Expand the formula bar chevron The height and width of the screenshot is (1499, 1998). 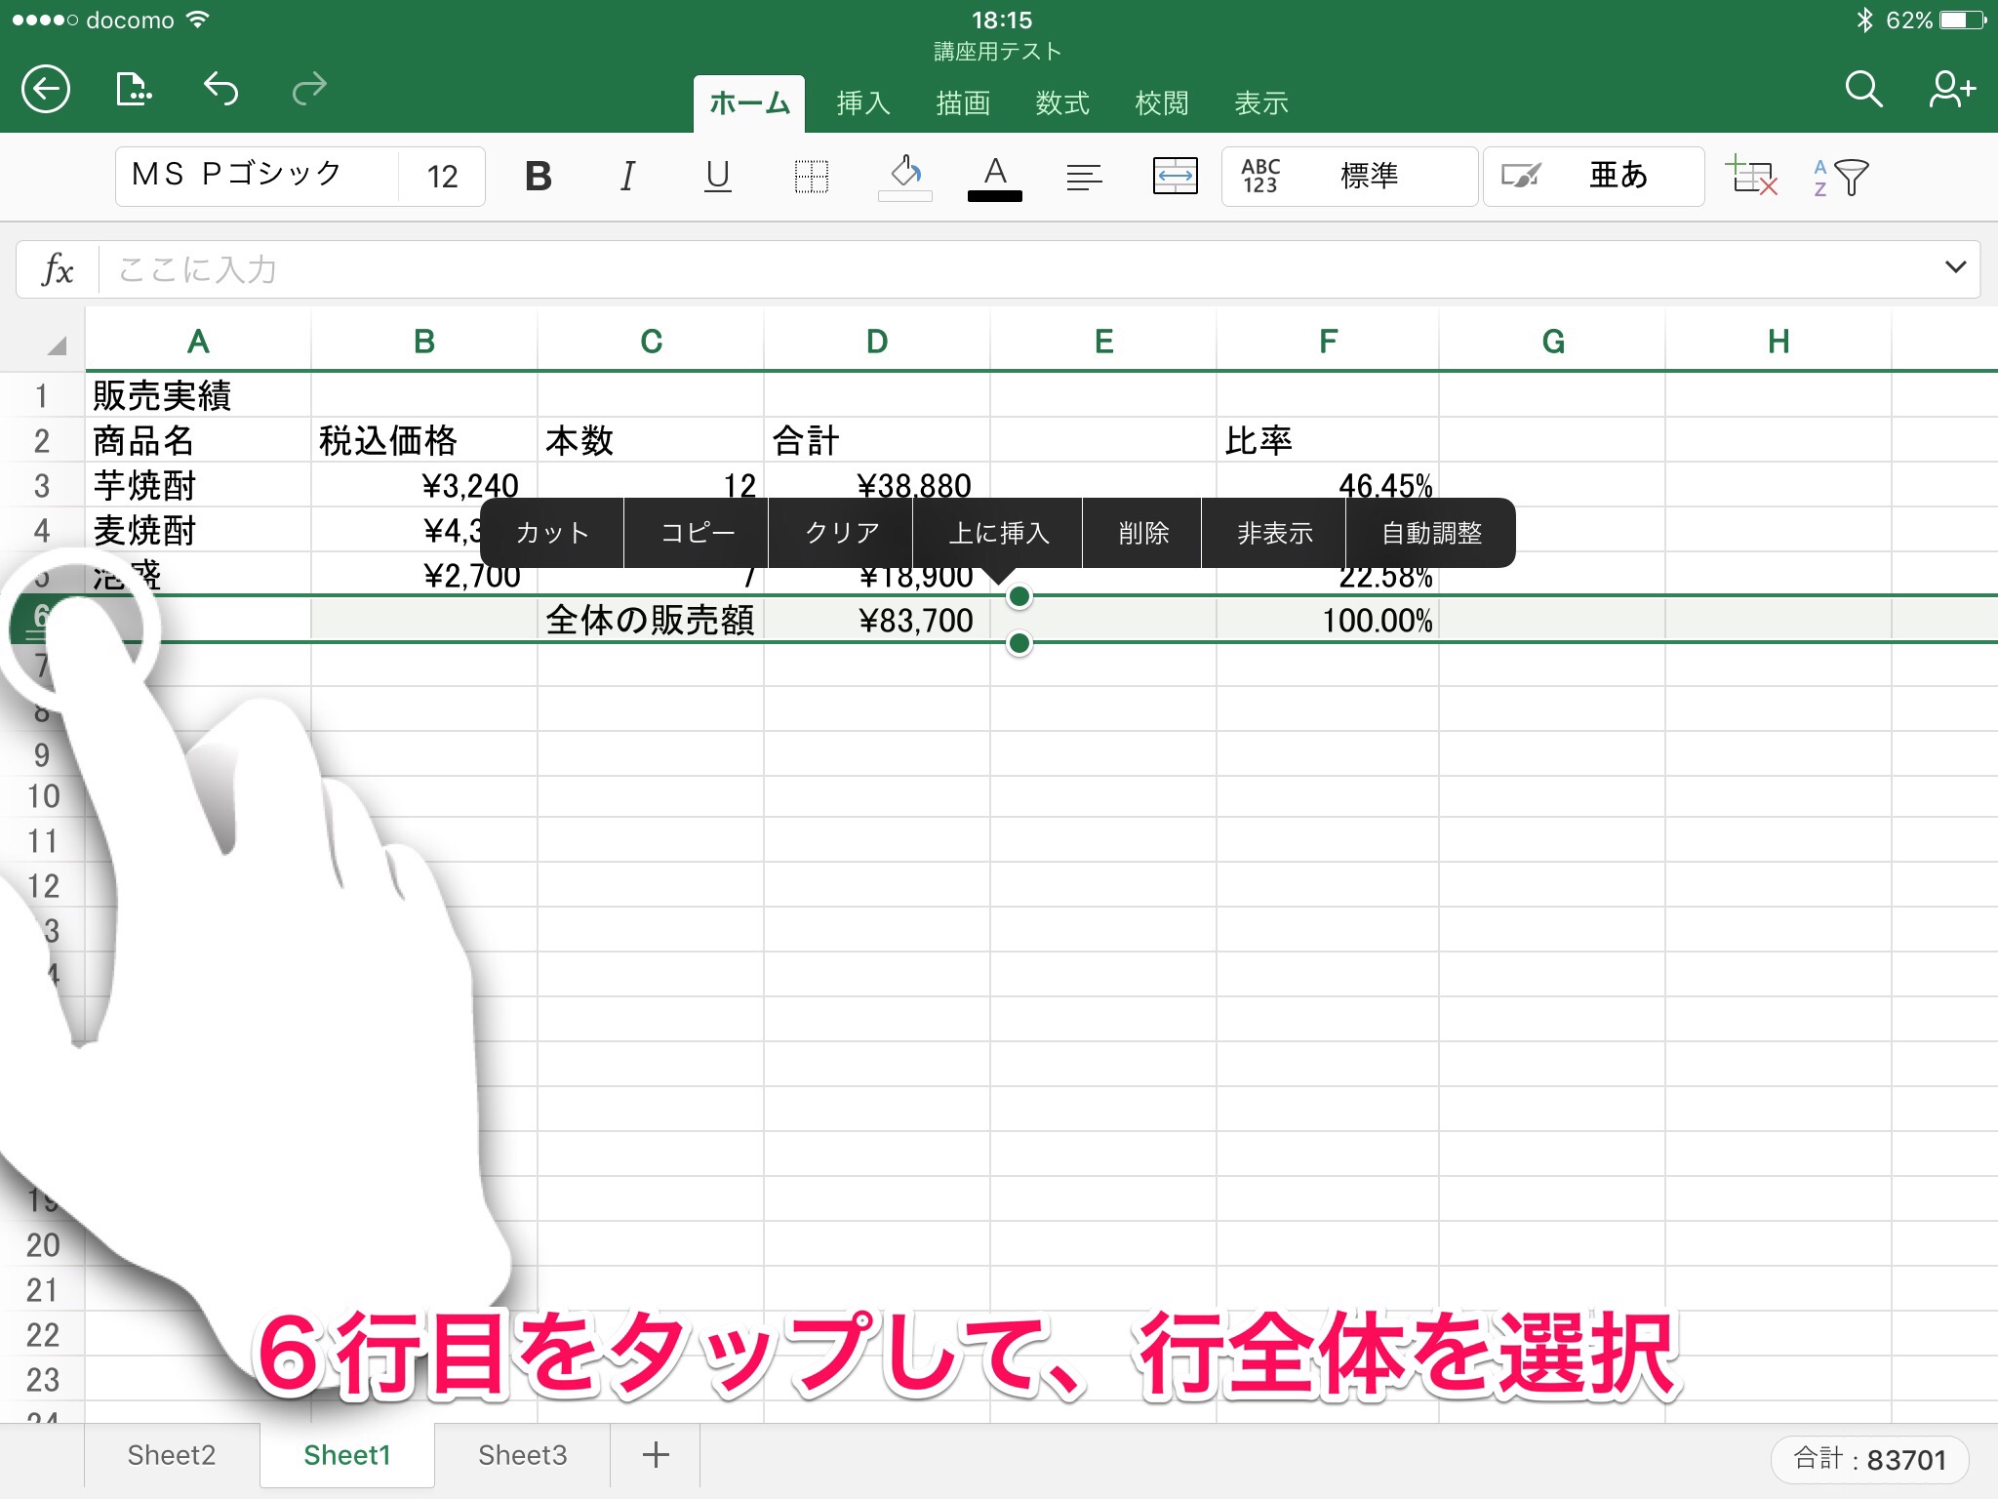tap(1955, 267)
